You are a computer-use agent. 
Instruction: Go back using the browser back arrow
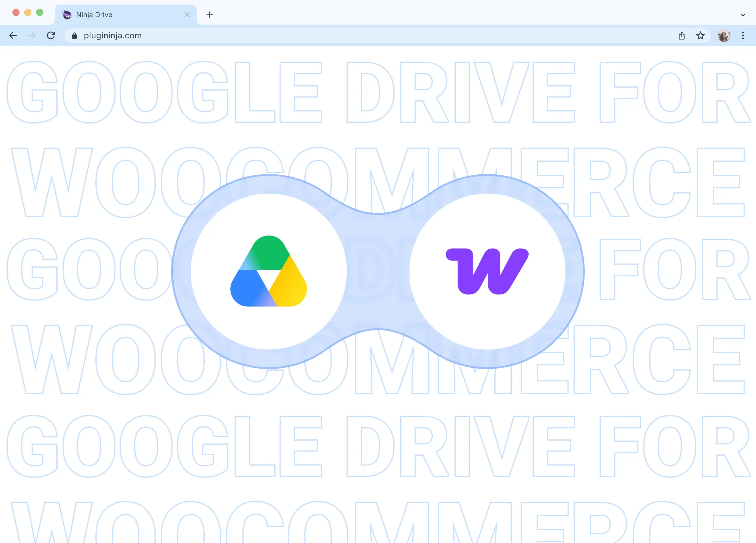coord(13,35)
